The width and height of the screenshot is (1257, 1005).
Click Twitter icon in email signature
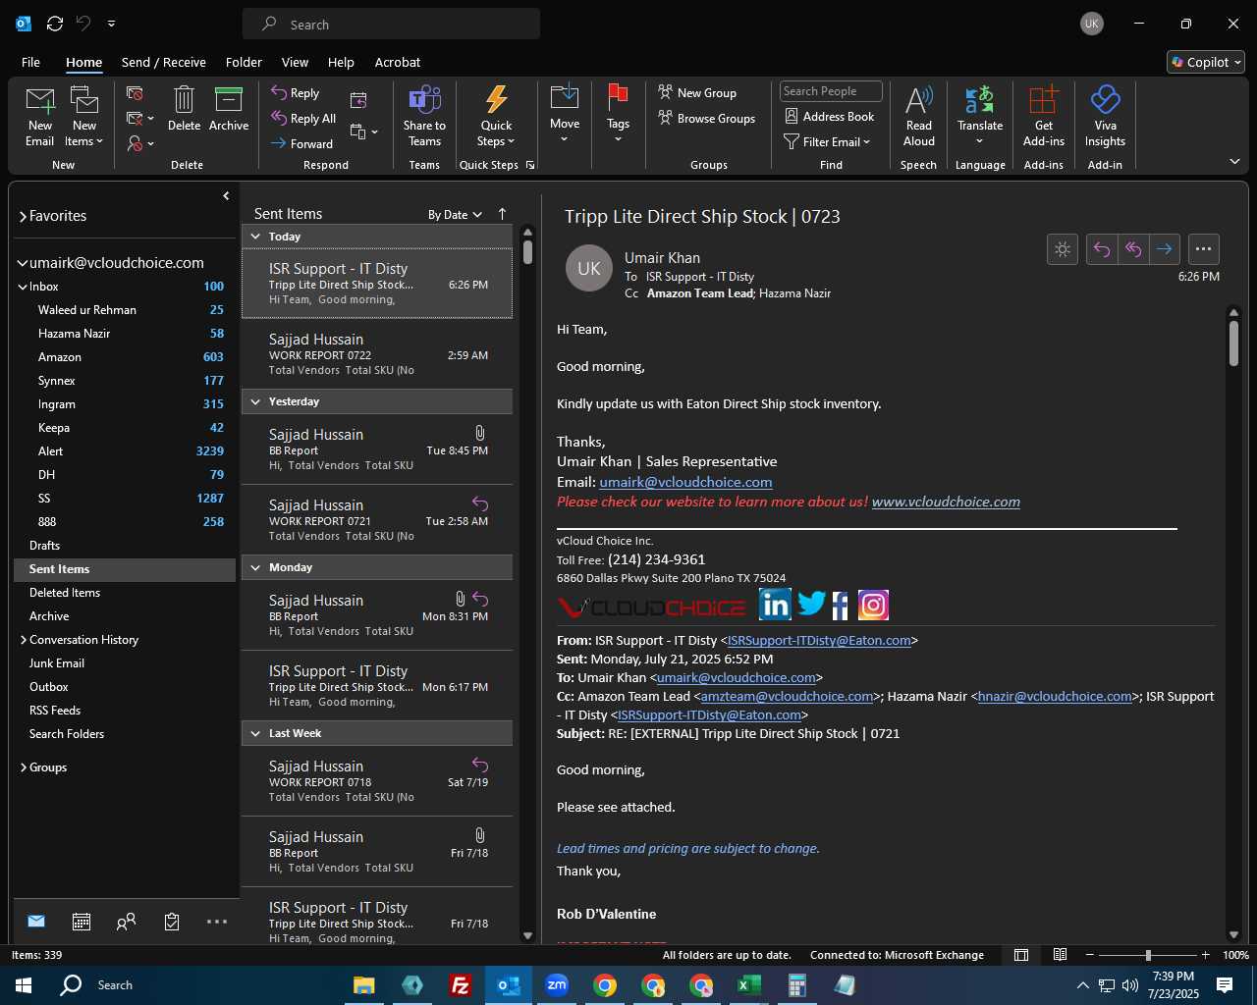811,604
